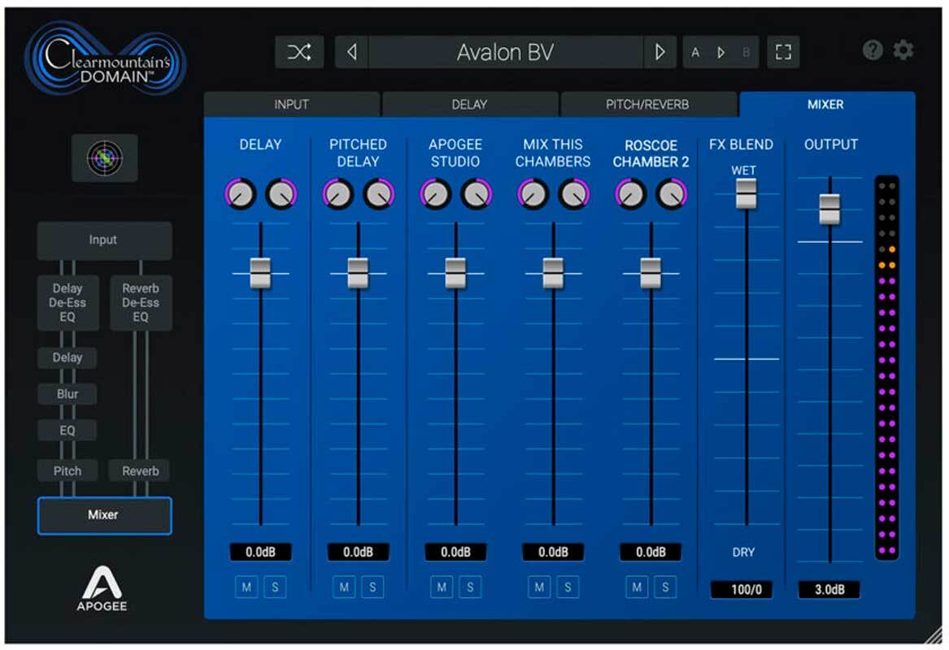
Task: Click the FX Blend fader handle
Action: click(747, 193)
